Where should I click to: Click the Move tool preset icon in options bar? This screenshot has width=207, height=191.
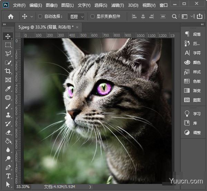point(25,17)
